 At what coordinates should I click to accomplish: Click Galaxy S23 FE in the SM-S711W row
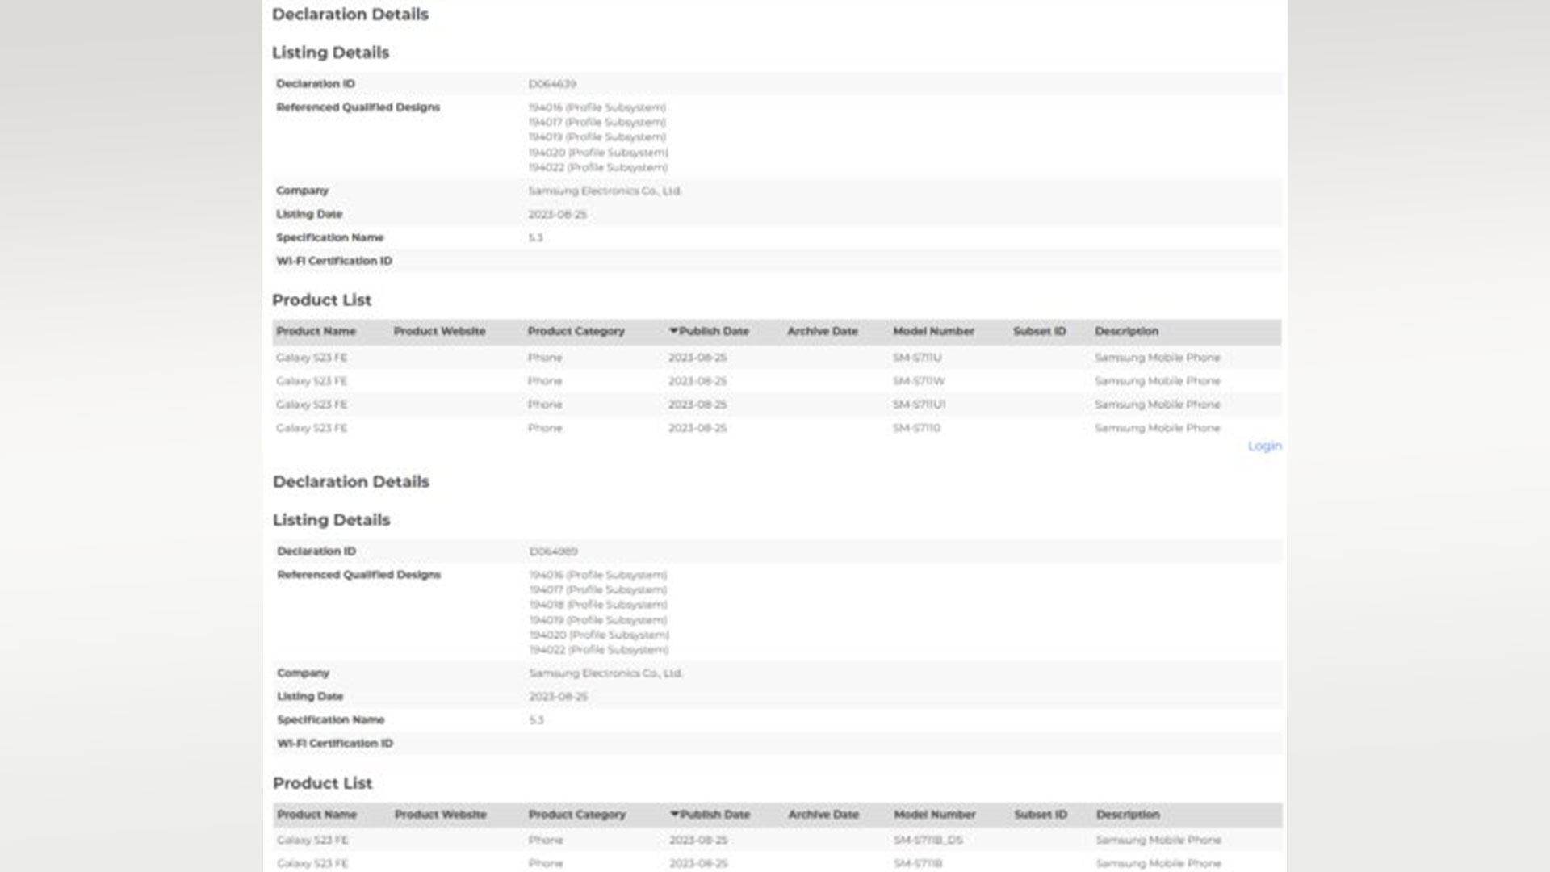[x=312, y=381]
